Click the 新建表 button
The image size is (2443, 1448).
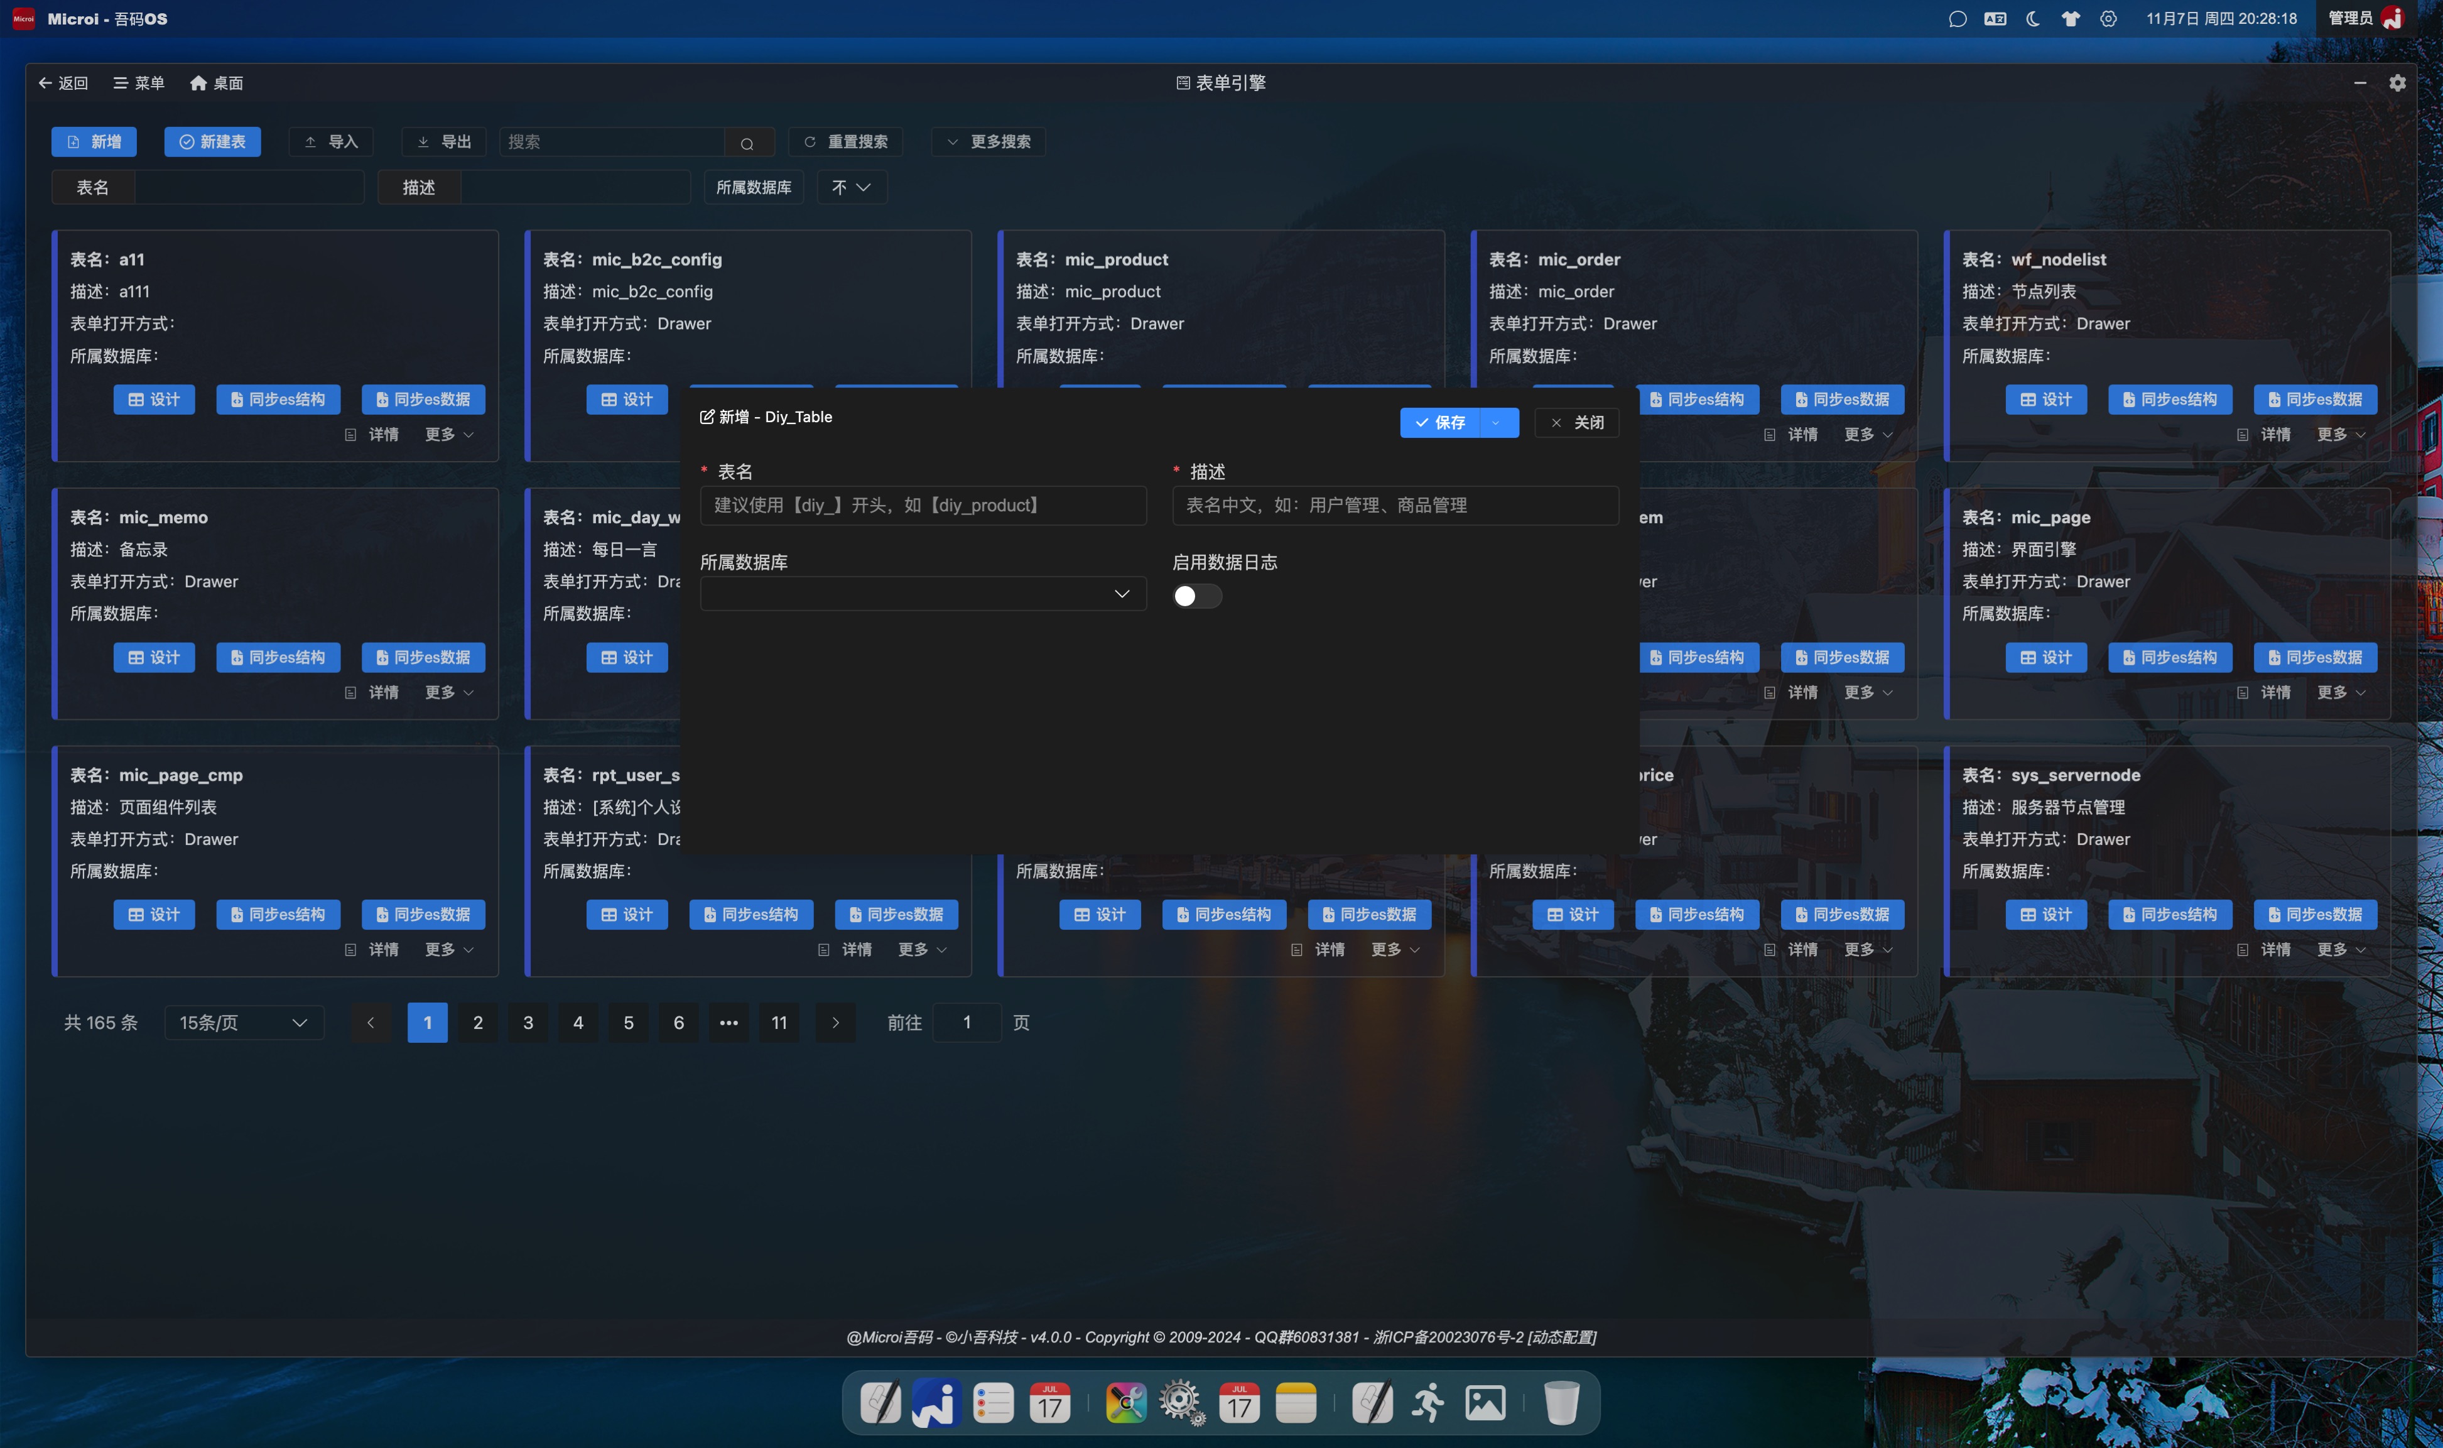click(213, 143)
